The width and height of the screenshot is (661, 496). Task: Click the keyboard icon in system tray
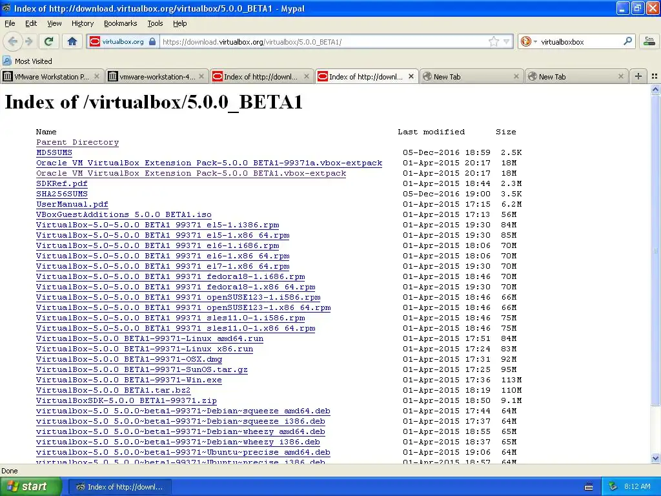589,487
